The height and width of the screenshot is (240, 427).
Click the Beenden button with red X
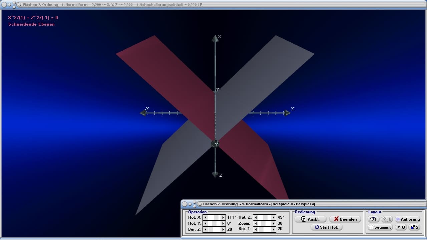345,219
